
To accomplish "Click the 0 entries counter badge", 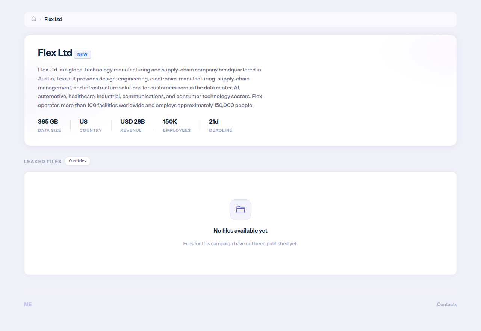I will 77,161.
